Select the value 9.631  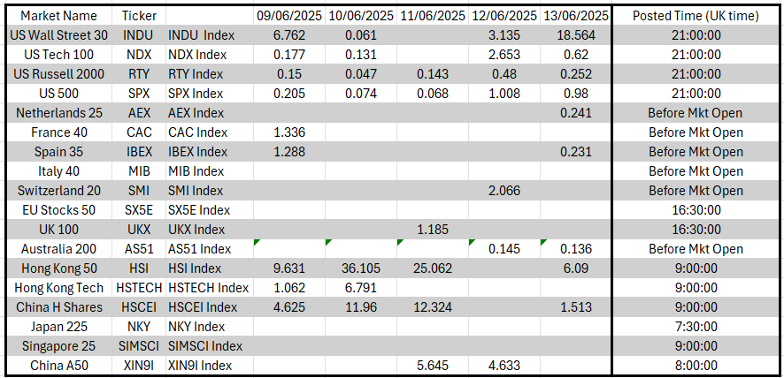click(x=289, y=268)
